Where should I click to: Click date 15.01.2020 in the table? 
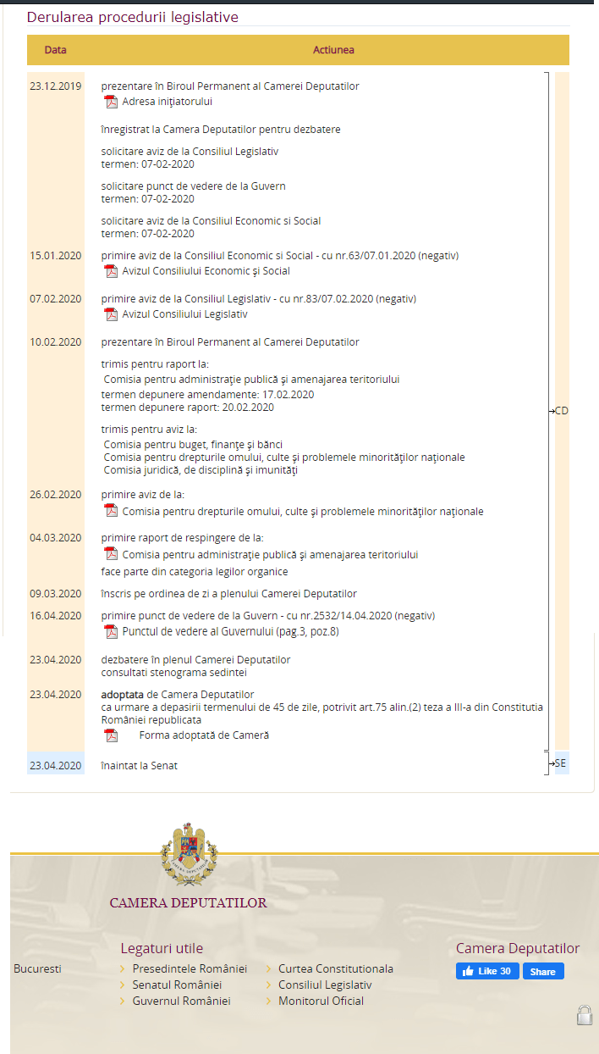(x=56, y=255)
